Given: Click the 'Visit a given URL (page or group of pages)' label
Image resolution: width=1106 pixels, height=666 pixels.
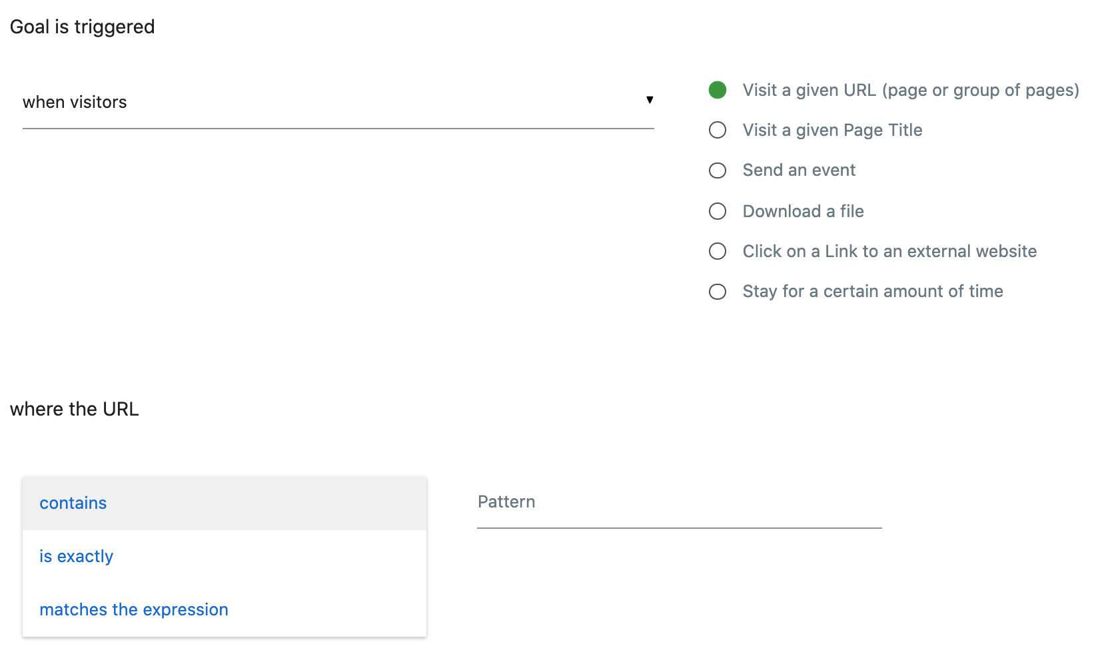Looking at the screenshot, I should point(911,90).
